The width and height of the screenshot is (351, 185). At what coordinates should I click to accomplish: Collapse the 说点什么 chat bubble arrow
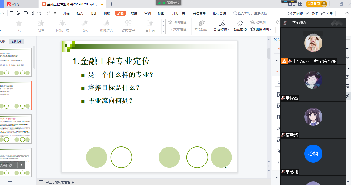pyautogui.click(x=21, y=165)
